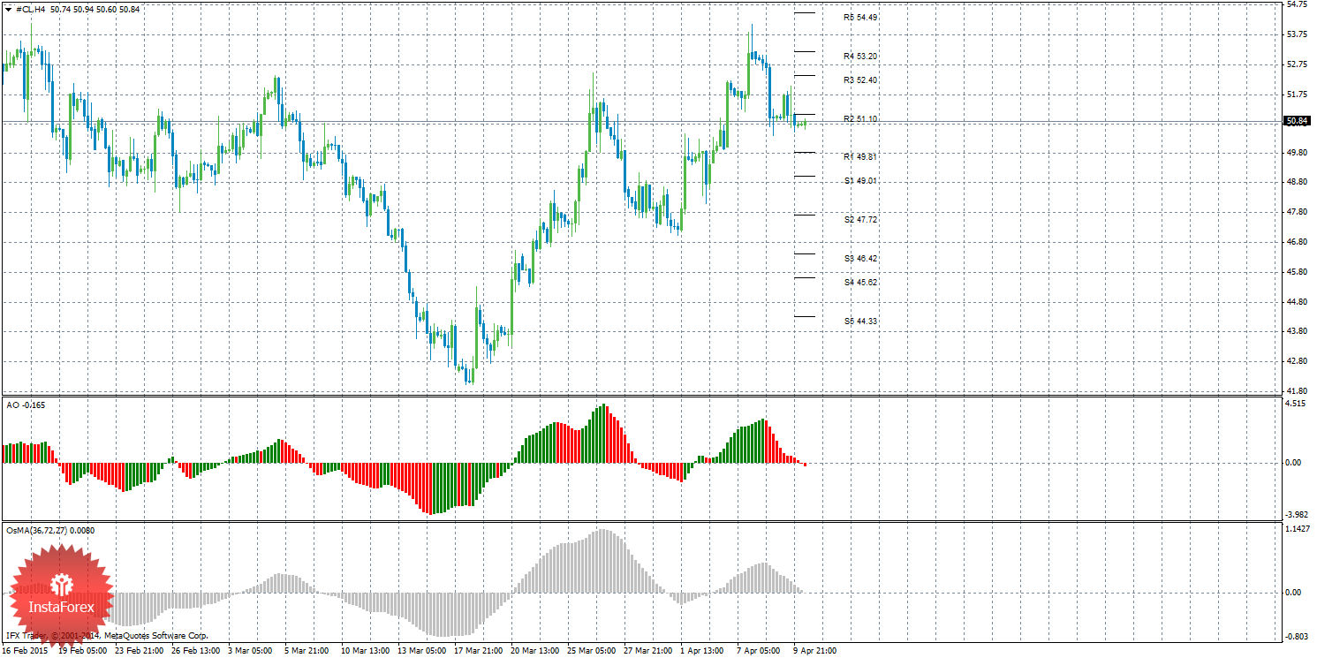
Task: Select the 20 Mar 13:00 time label
Action: pos(535,651)
